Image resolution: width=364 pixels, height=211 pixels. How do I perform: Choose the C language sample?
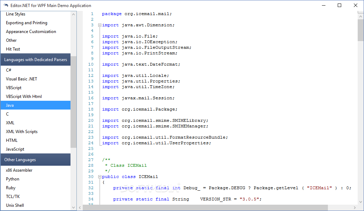[35, 114]
